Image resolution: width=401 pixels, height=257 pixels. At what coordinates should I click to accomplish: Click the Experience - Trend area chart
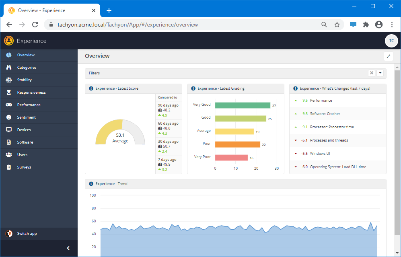tap(239, 239)
